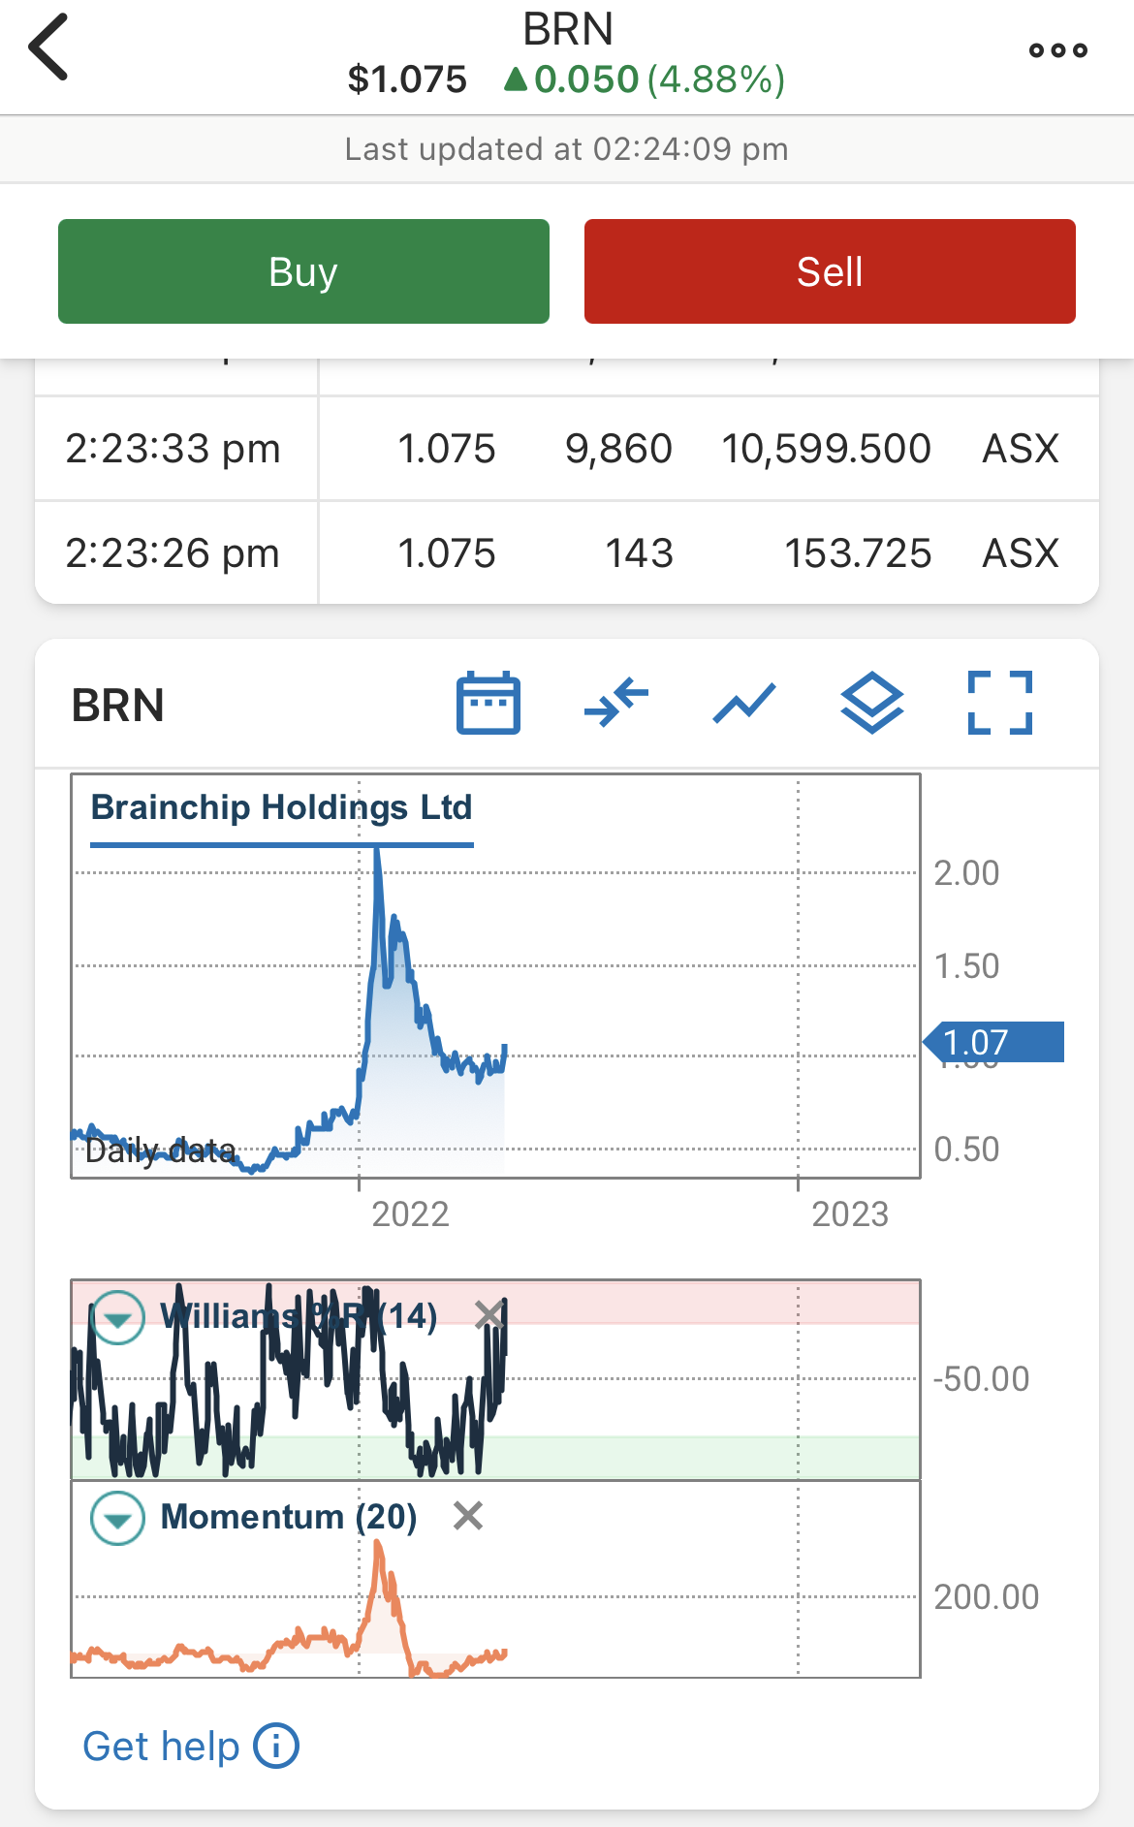Tap 1.075 price in 2:23:26 pm row

[x=447, y=553]
